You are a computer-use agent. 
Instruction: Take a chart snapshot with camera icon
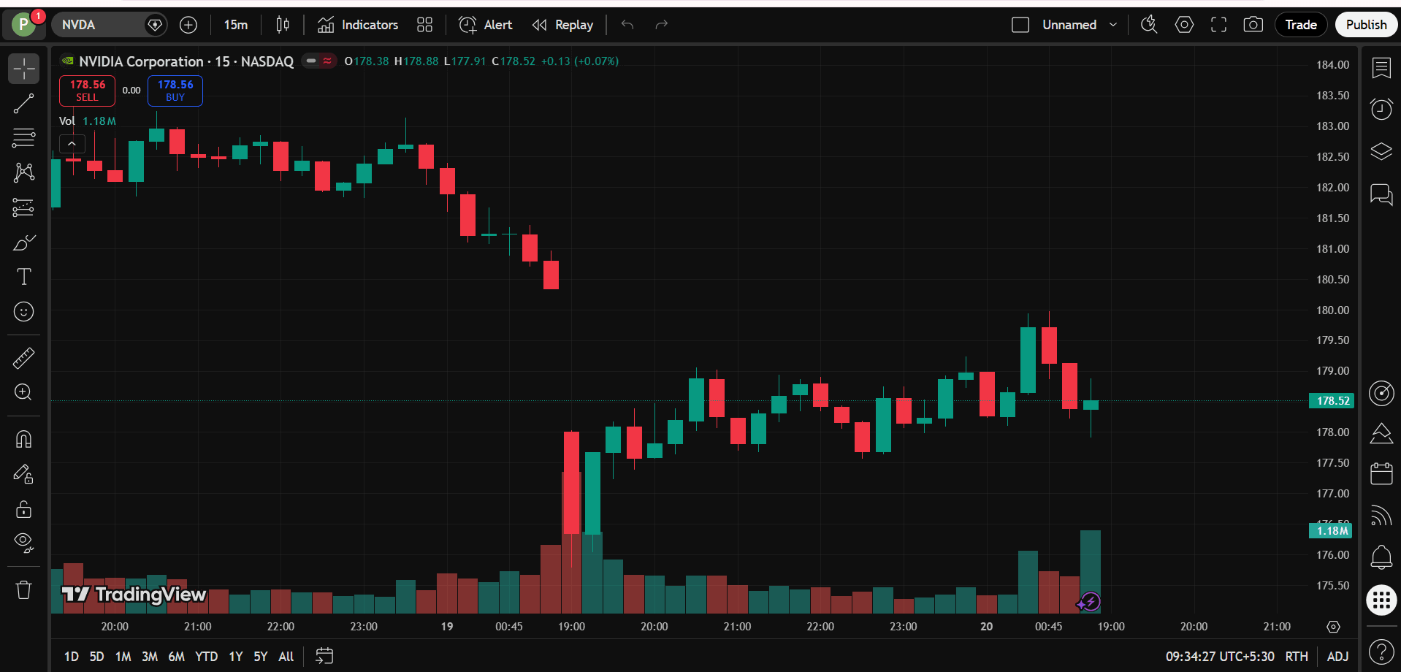1253,25
